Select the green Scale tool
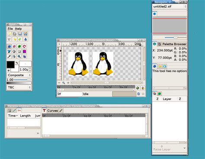This screenshot has height=159, width=205. click(x=19, y=46)
